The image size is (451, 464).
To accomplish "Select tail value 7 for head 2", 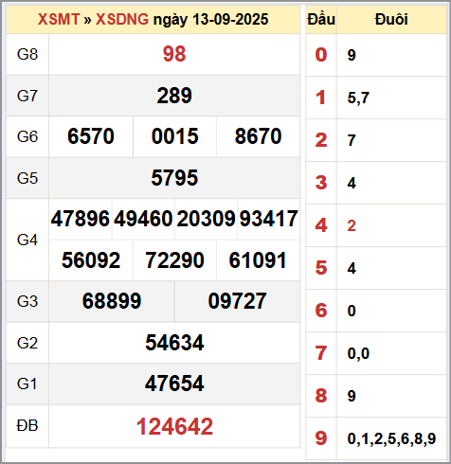I will (x=352, y=140).
